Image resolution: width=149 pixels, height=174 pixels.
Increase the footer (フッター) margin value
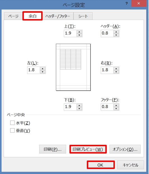[x=116, y=106]
